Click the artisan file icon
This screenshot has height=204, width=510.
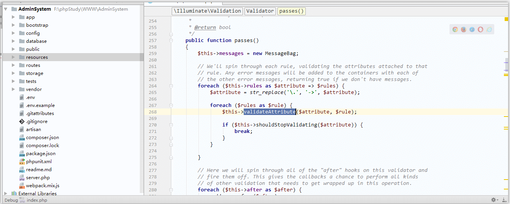click(22, 130)
